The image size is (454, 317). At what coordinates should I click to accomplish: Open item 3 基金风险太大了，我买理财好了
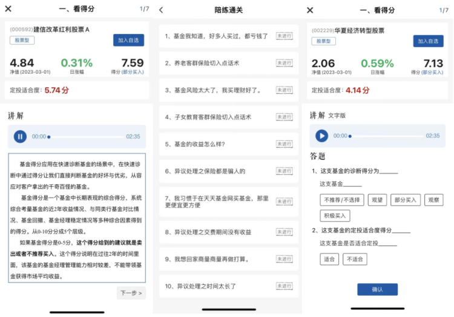[228, 90]
